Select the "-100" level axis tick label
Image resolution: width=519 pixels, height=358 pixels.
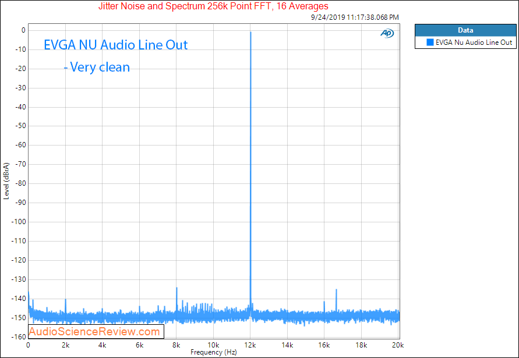(19, 222)
